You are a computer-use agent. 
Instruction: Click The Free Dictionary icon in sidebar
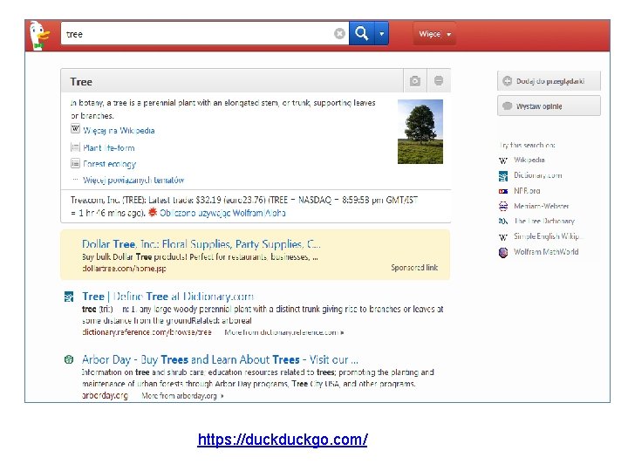(x=503, y=221)
